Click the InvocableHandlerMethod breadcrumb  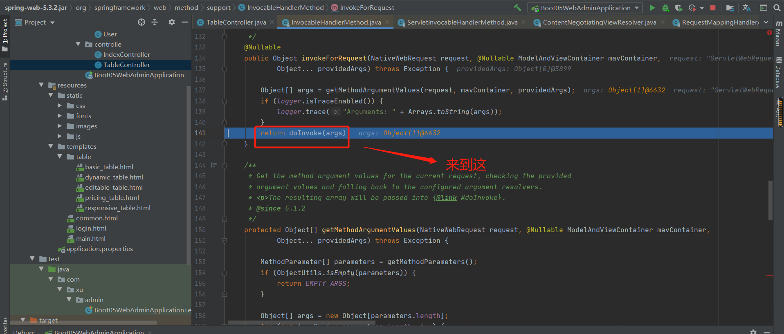[281, 8]
